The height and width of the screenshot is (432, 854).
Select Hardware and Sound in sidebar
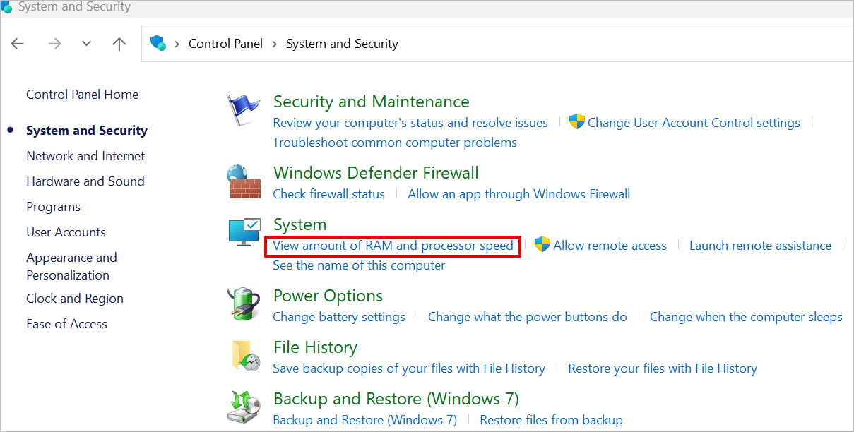(x=85, y=181)
